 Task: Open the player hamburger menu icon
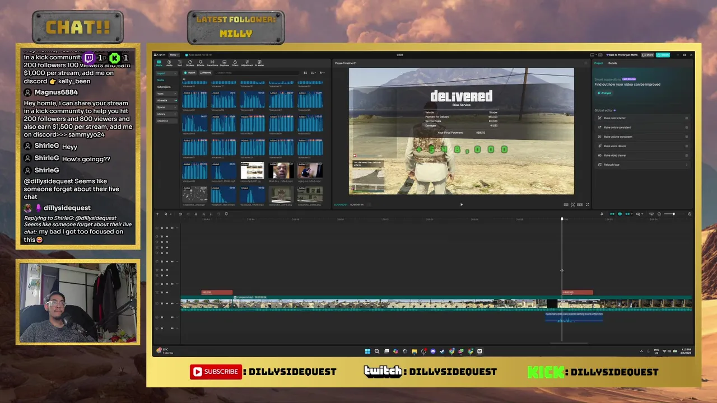click(x=586, y=63)
